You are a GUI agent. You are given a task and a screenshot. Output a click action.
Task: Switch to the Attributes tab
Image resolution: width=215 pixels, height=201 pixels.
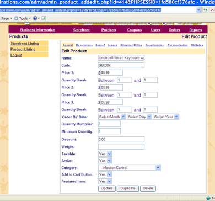pos(197,45)
